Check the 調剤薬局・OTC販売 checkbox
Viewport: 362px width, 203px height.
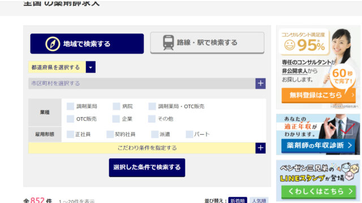(x=152, y=107)
